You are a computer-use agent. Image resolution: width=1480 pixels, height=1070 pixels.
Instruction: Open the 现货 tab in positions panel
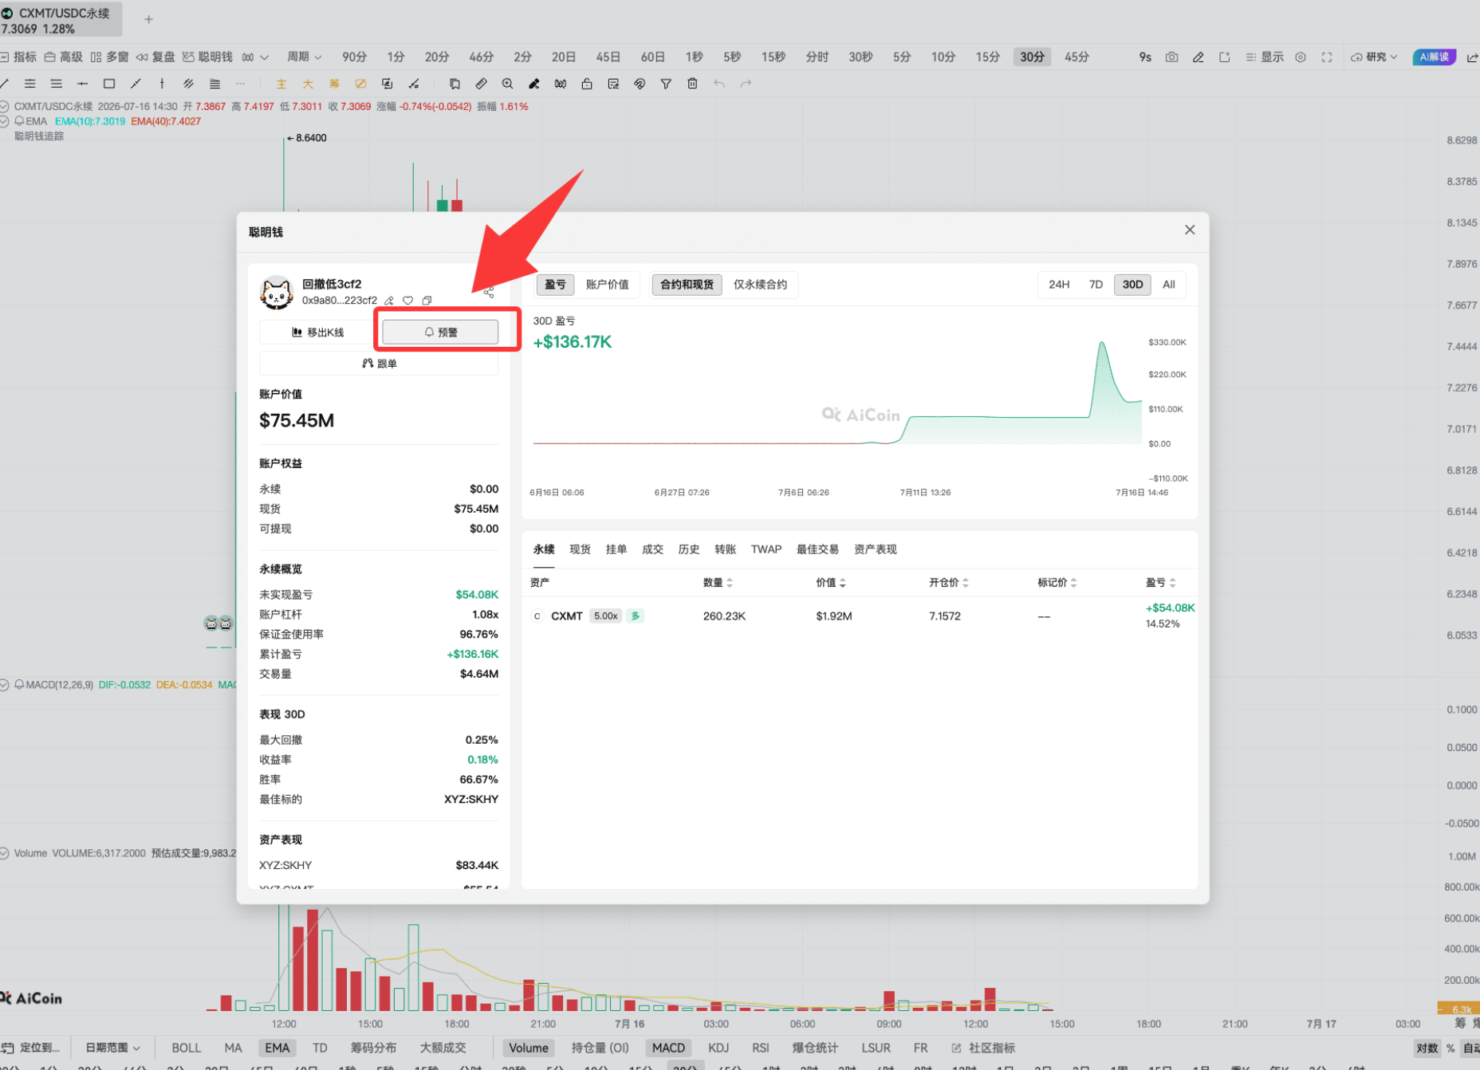[580, 549]
